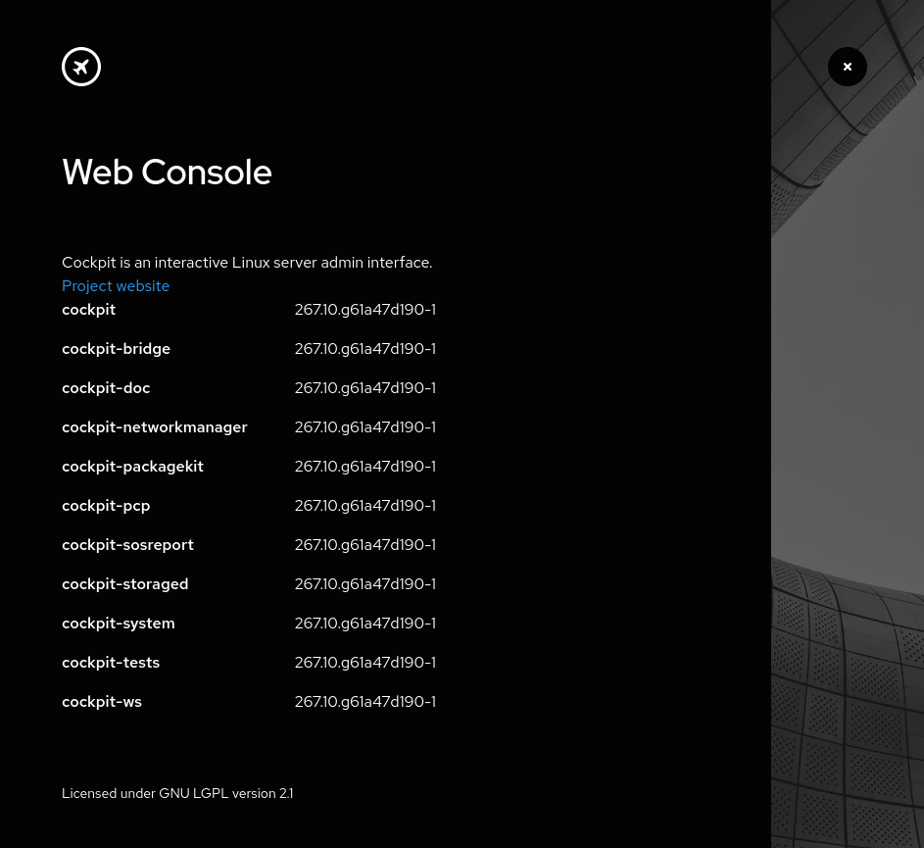Image resolution: width=924 pixels, height=848 pixels.
Task: Click the version number beside cockpit-doc
Action: click(365, 388)
